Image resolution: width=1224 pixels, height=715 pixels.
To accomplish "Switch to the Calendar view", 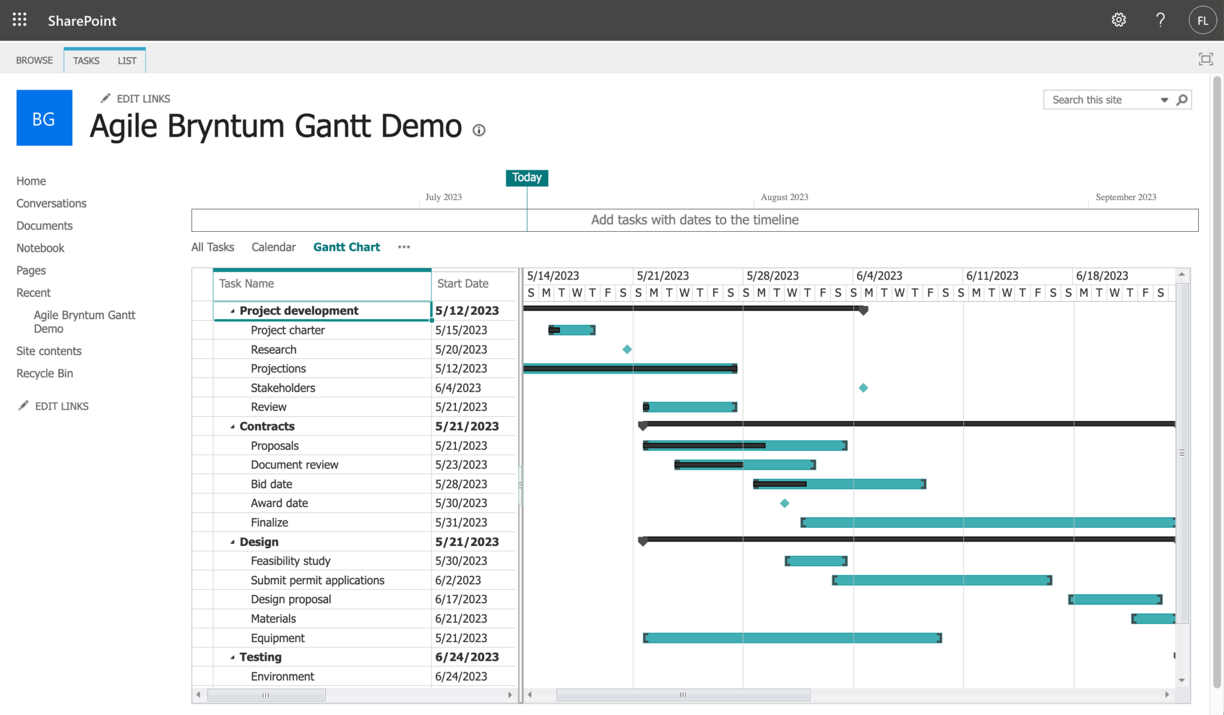I will click(x=273, y=247).
